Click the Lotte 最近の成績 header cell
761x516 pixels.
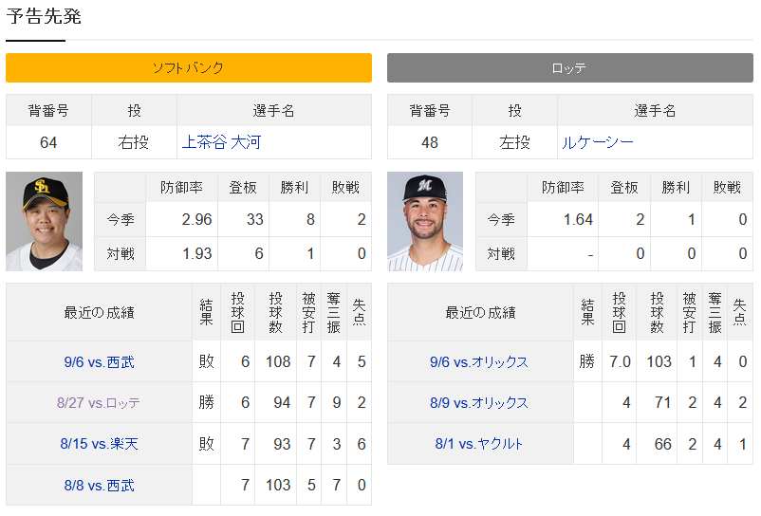[x=480, y=312]
